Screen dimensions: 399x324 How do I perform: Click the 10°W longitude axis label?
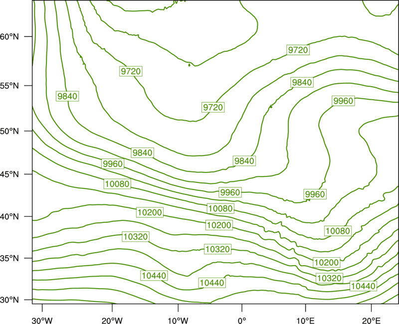click(178, 321)
